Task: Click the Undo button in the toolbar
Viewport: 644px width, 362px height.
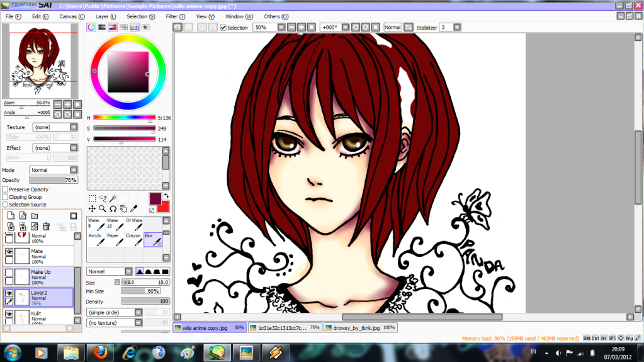Action: coord(178,28)
